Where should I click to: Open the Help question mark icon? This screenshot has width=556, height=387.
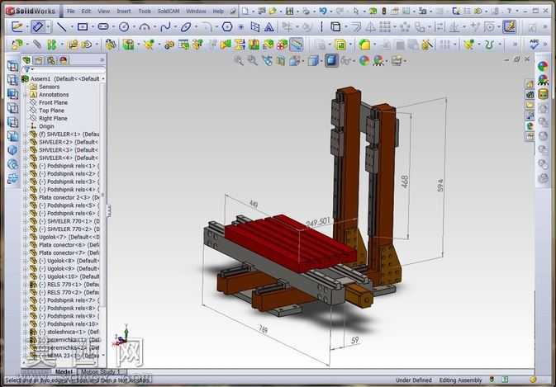(509, 12)
